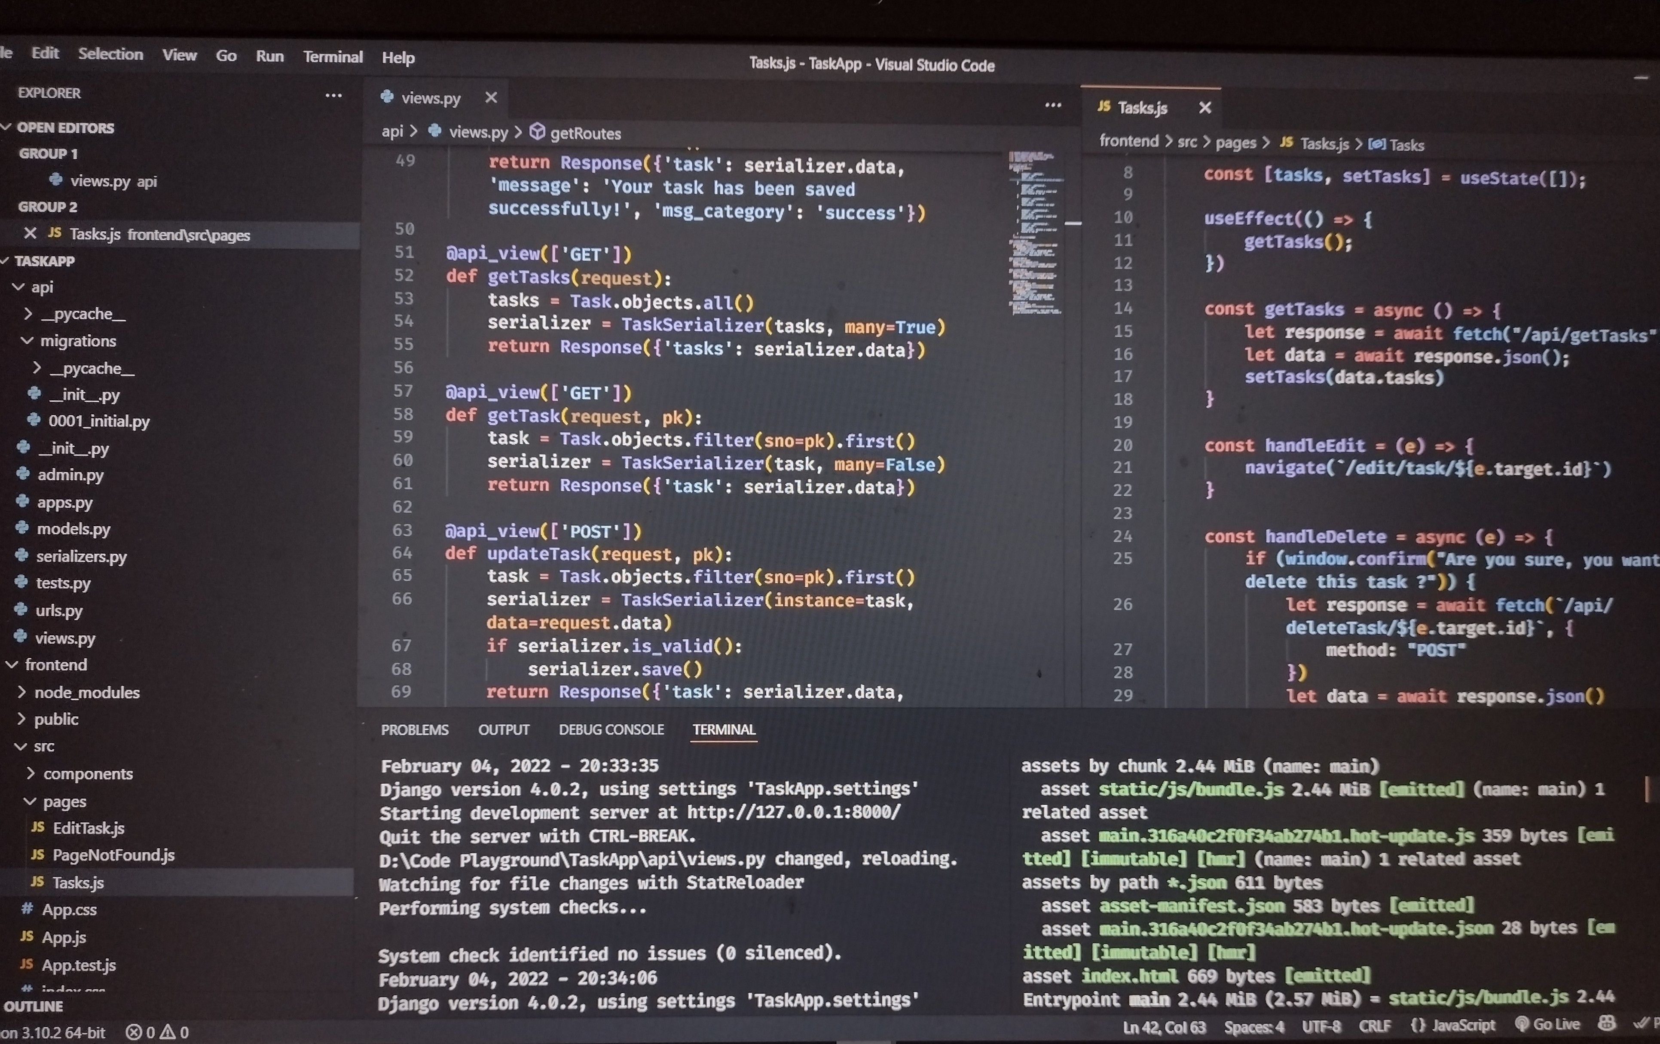The width and height of the screenshot is (1660, 1044).
Task: Collapse the TASKAPP project section
Action: 45,260
